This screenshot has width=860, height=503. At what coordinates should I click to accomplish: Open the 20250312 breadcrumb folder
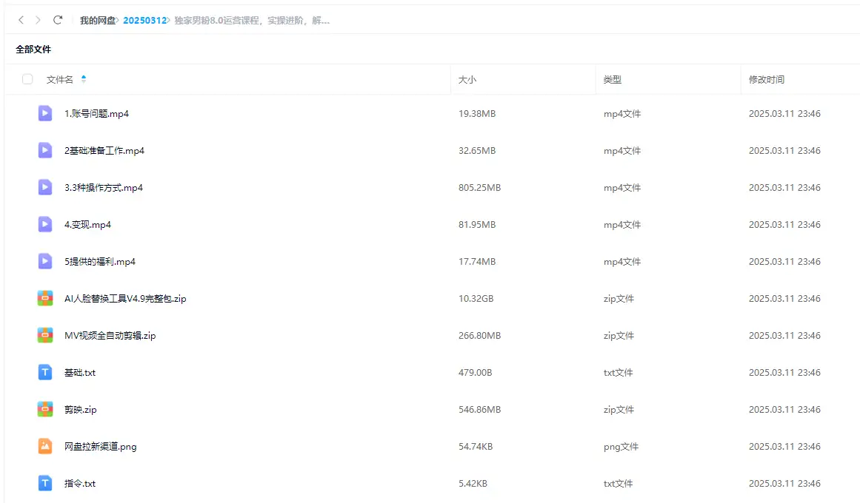pyautogui.click(x=144, y=21)
